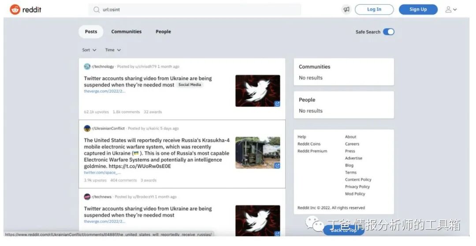Image resolution: width=476 pixels, height=246 pixels.
Task: Click r/technology community avatar
Action: point(87,66)
